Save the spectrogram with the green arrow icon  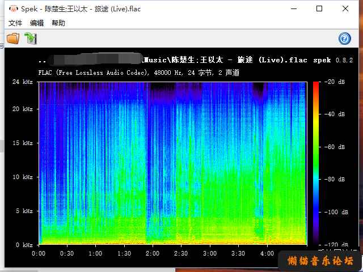pyautogui.click(x=31, y=39)
